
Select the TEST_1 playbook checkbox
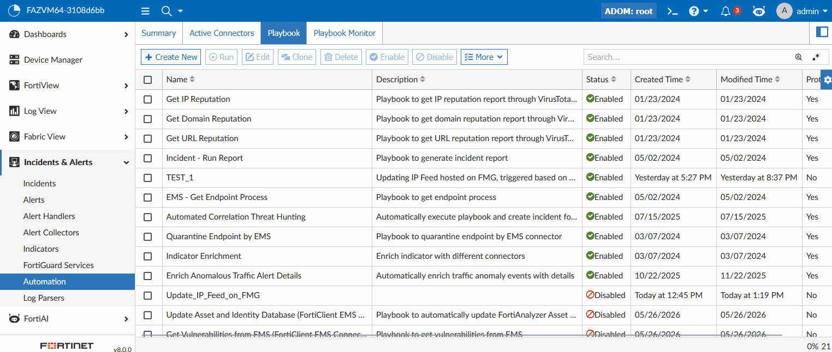[148, 178]
